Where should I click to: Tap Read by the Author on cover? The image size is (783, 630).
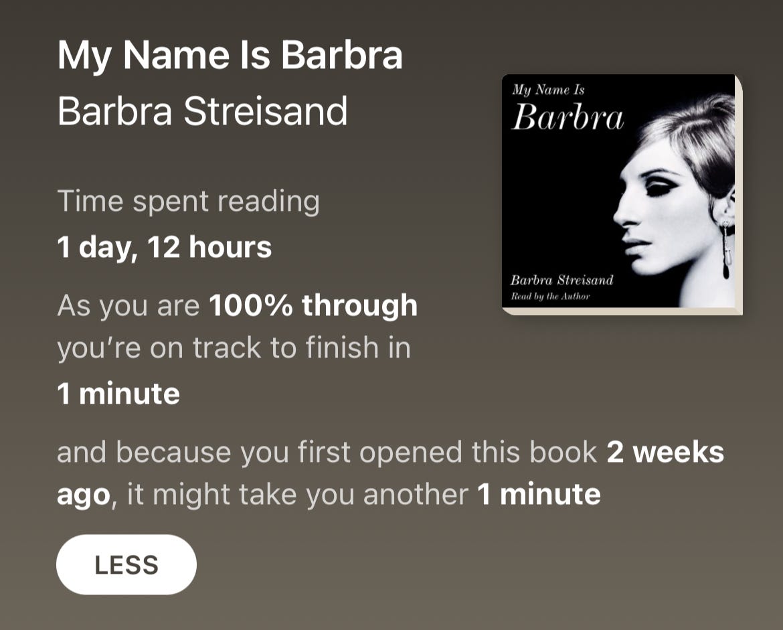pos(550,297)
